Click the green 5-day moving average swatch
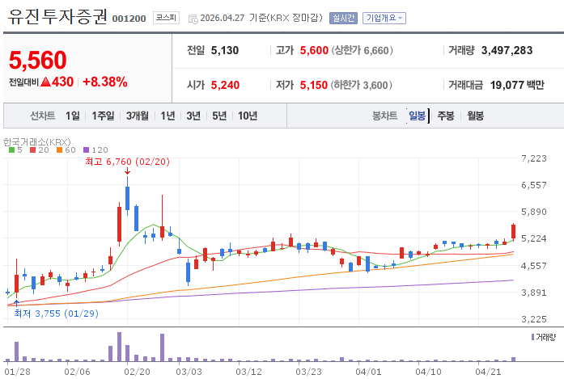Image resolution: width=564 pixels, height=379 pixels. tap(12, 150)
